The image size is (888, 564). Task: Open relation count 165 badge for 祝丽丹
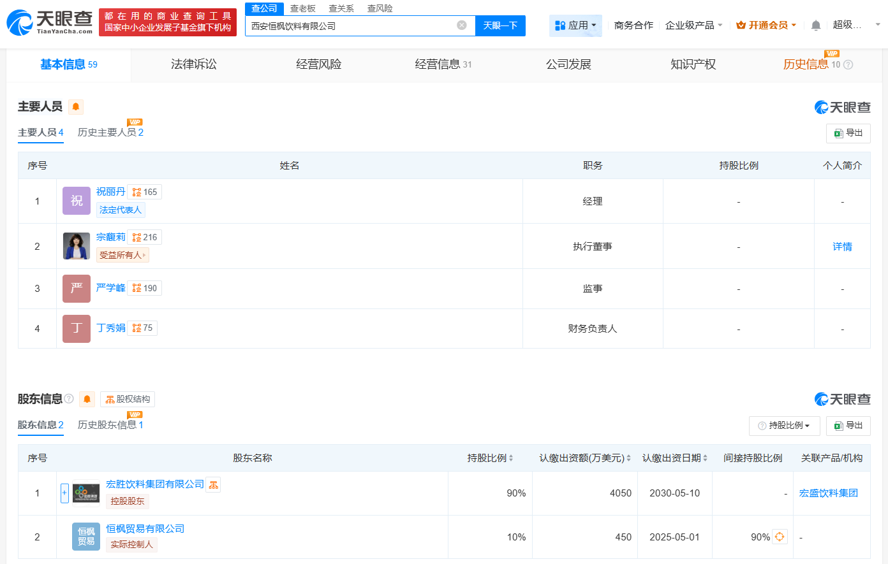coord(145,192)
